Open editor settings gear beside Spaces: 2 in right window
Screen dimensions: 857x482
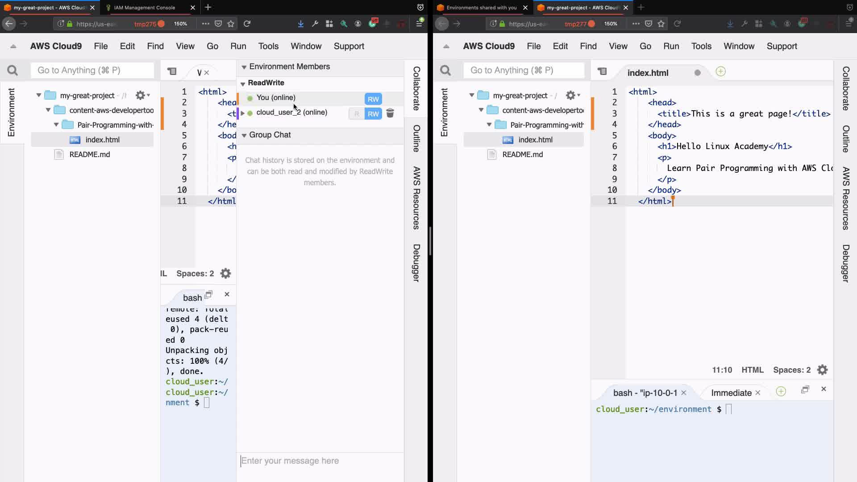822,370
